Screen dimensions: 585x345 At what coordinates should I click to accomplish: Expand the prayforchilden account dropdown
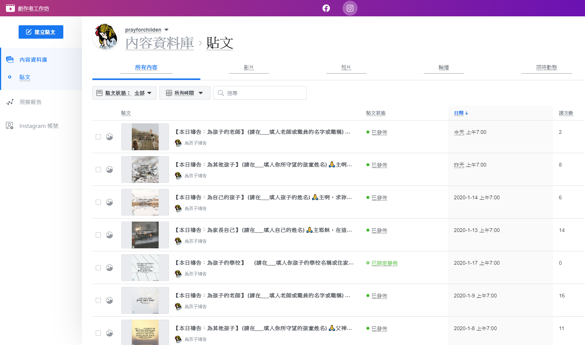pyautogui.click(x=166, y=30)
